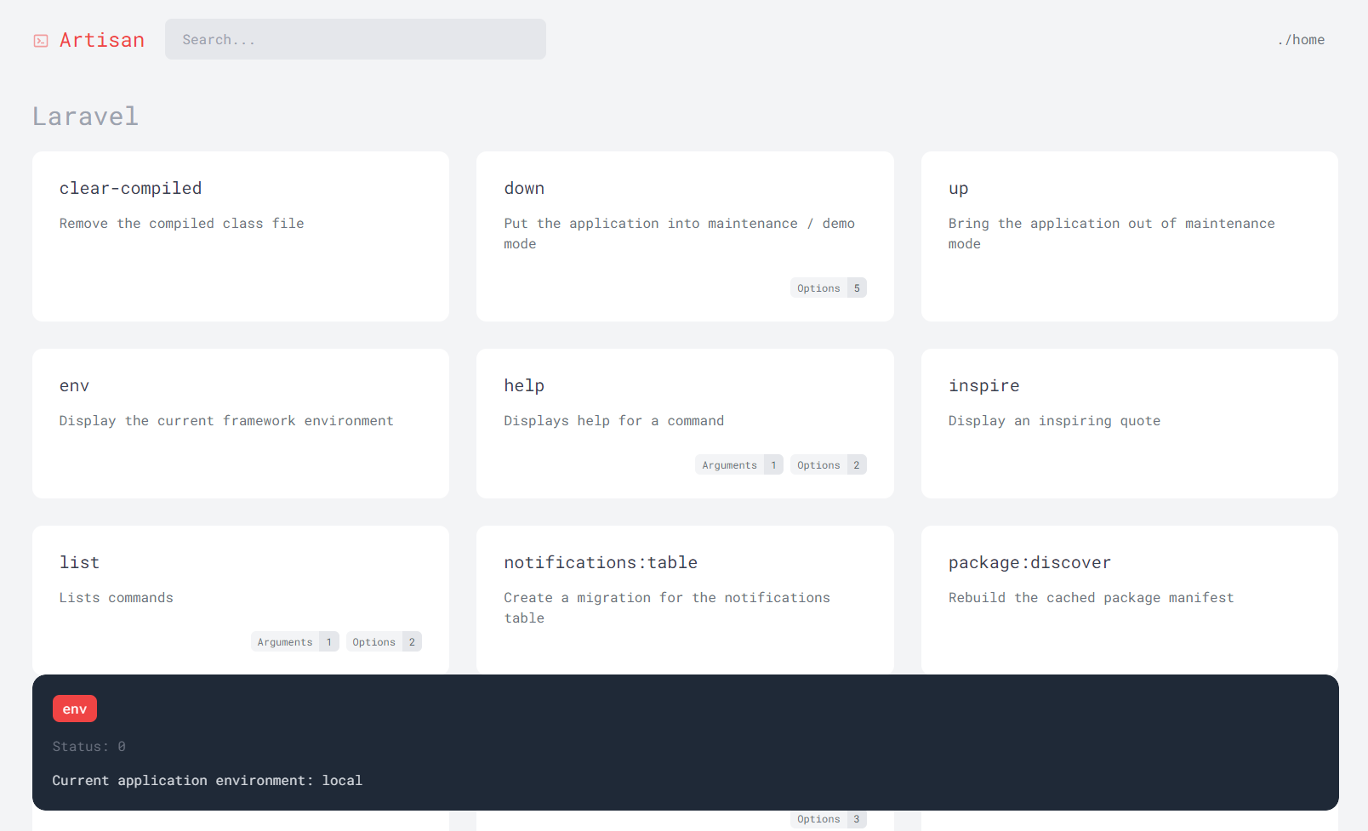Viewport: 1368px width, 831px height.
Task: Click 'Display an inspiring quote' description
Action: pyautogui.click(x=1054, y=421)
